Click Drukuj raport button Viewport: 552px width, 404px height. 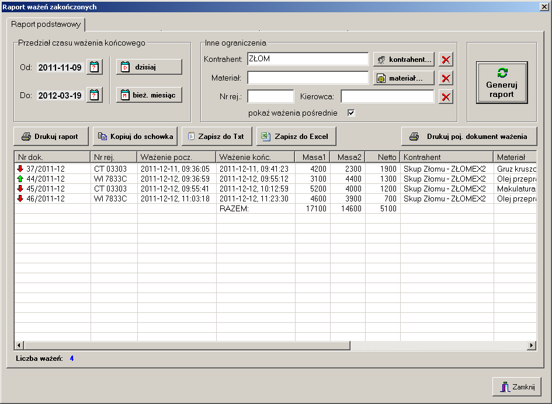coord(51,137)
